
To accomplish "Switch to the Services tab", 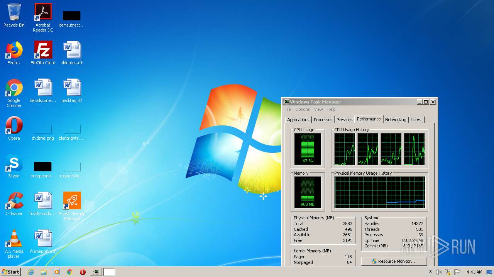I will tap(345, 120).
